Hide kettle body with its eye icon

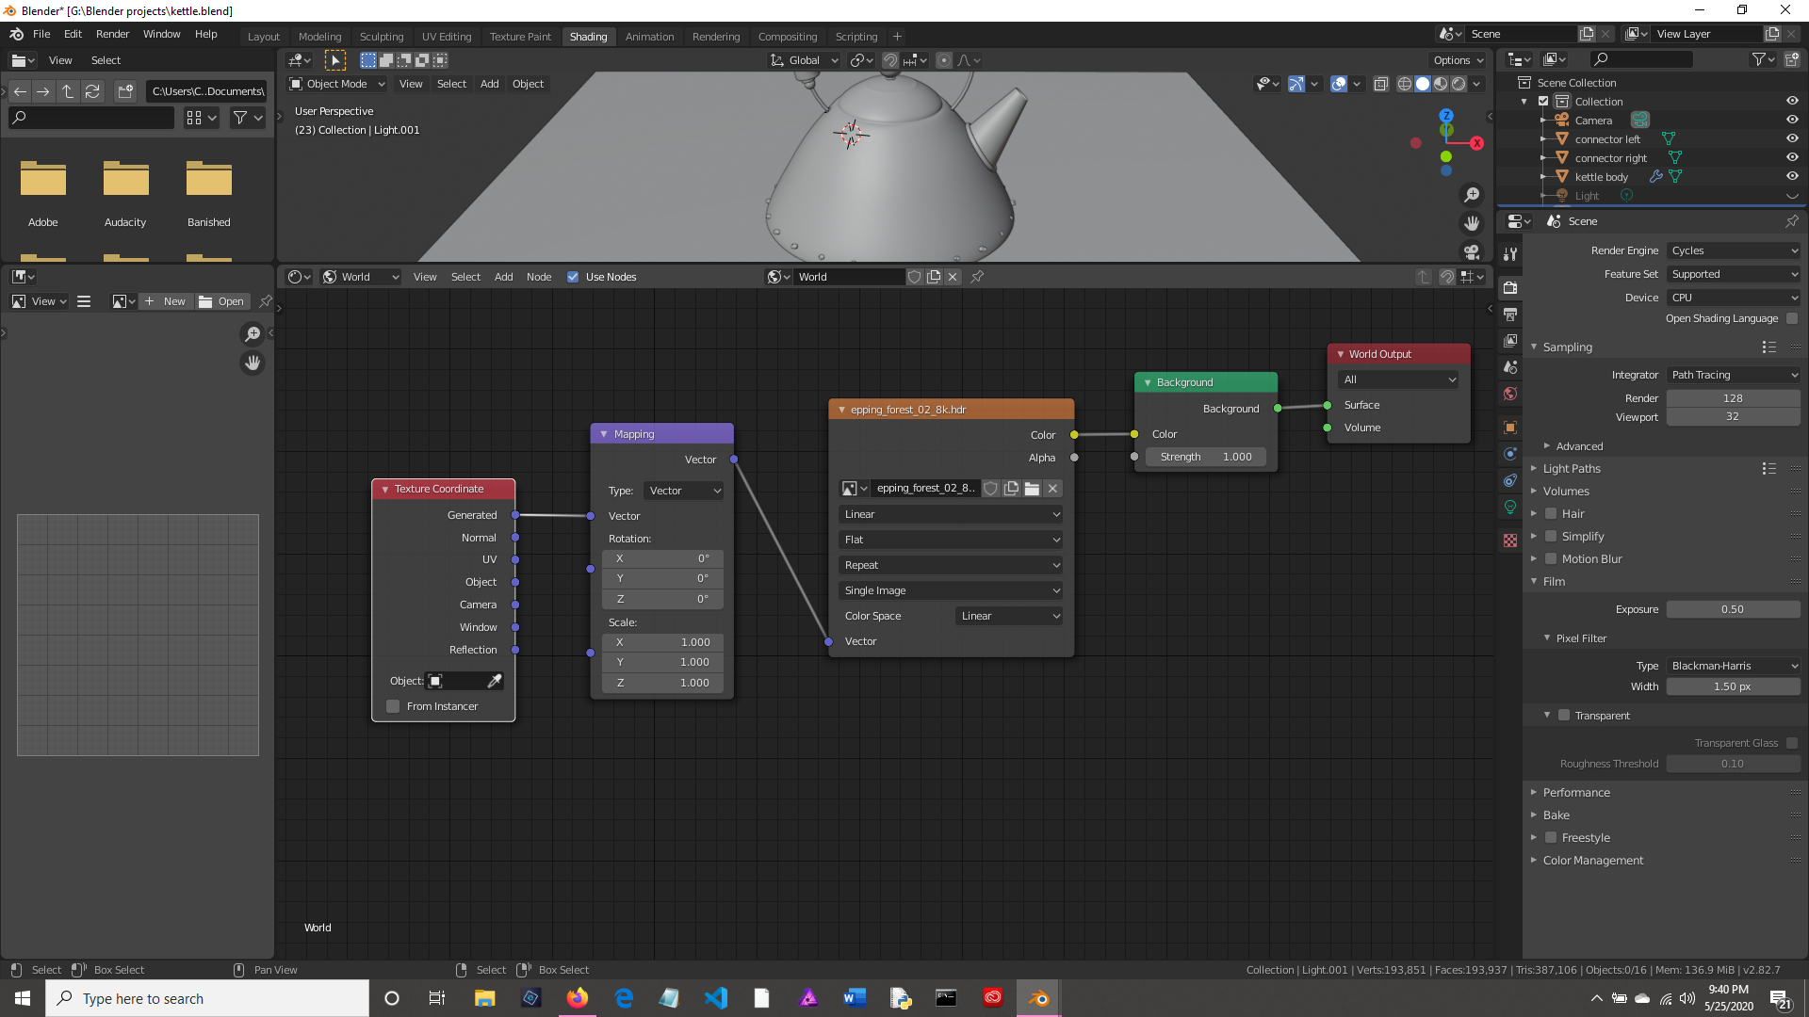pos(1792,177)
